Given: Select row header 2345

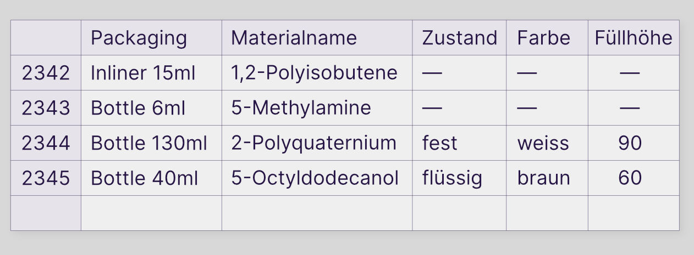Looking at the screenshot, I should (x=46, y=178).
